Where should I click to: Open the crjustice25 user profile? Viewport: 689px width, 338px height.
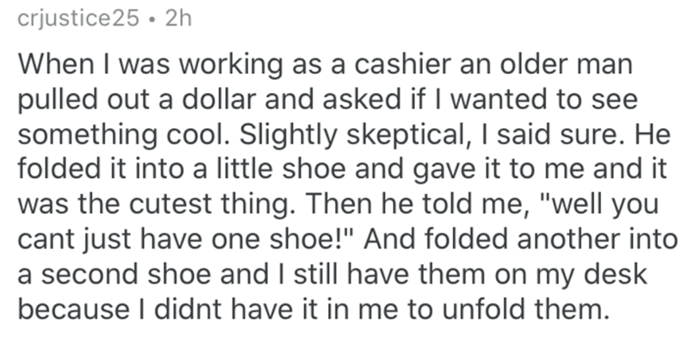pyautogui.click(x=78, y=20)
